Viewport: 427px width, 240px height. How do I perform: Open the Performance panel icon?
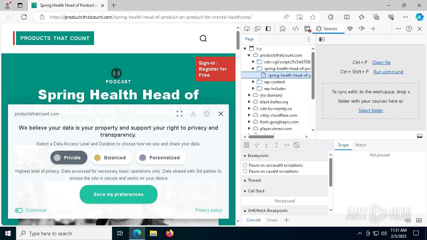[362, 29]
